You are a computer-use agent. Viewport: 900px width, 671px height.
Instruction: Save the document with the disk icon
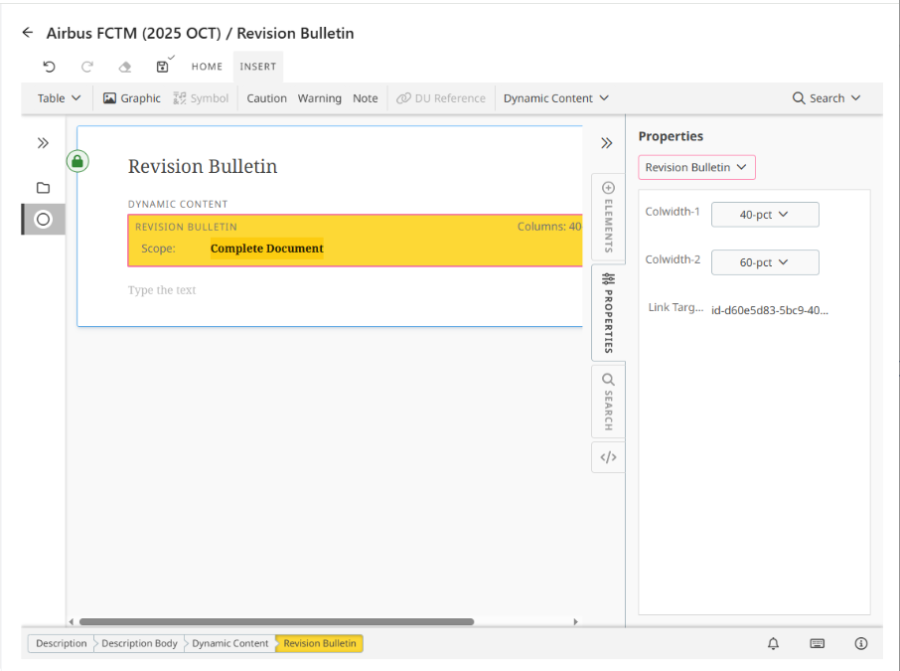tap(163, 67)
